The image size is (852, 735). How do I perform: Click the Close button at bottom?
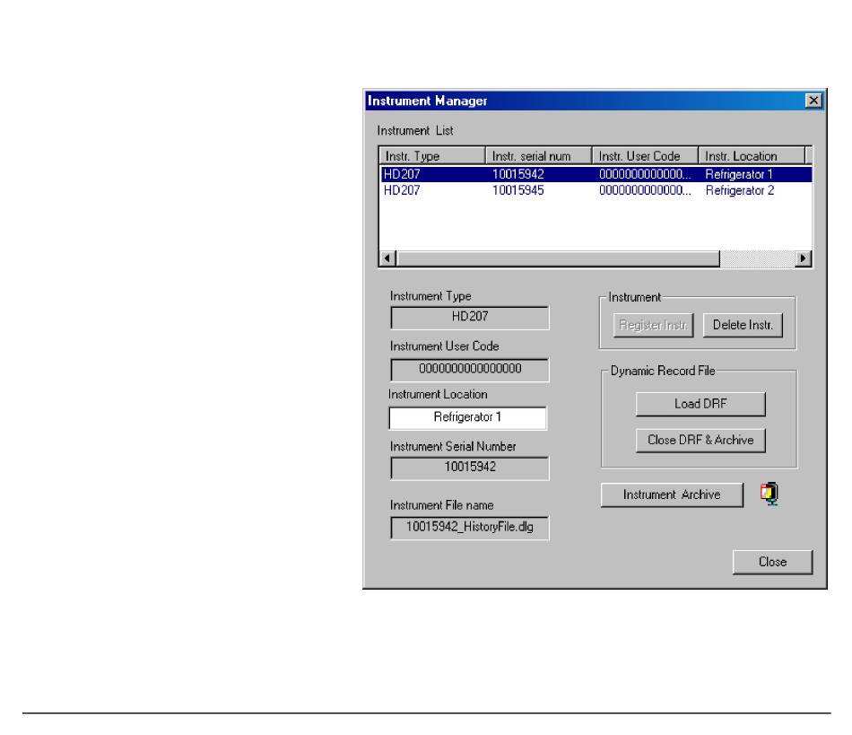click(x=772, y=562)
